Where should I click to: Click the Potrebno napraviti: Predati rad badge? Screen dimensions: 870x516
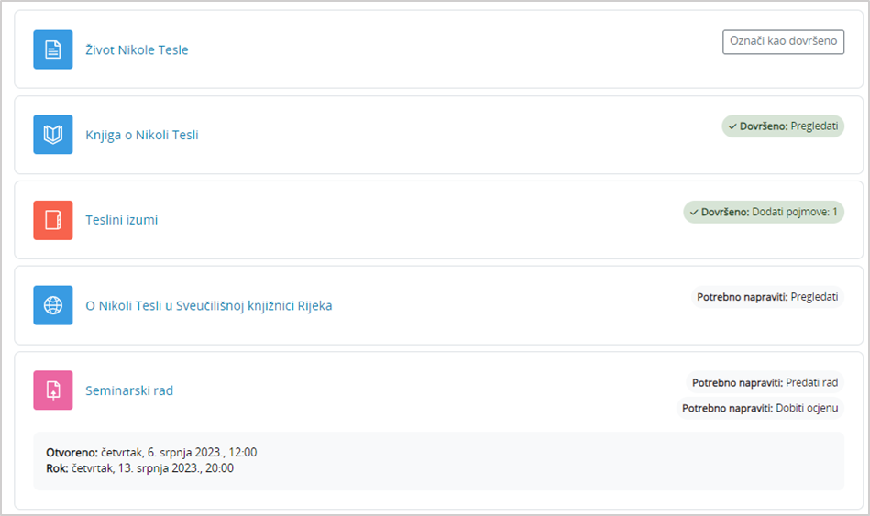coord(765,382)
